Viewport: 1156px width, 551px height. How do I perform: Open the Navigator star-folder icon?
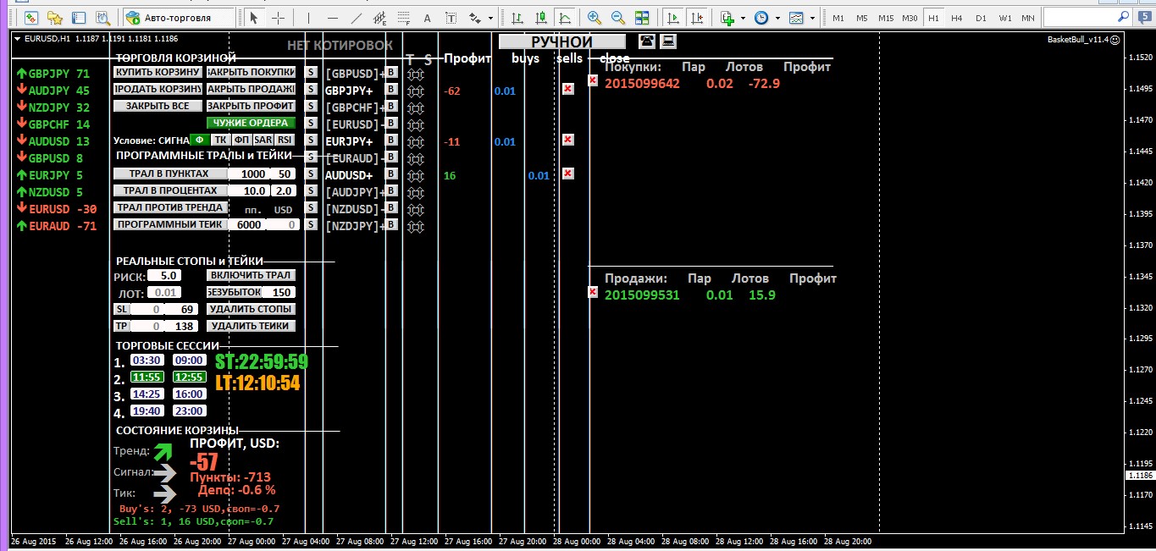point(55,17)
